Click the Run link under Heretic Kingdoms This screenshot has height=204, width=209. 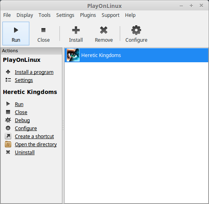pos(19,104)
